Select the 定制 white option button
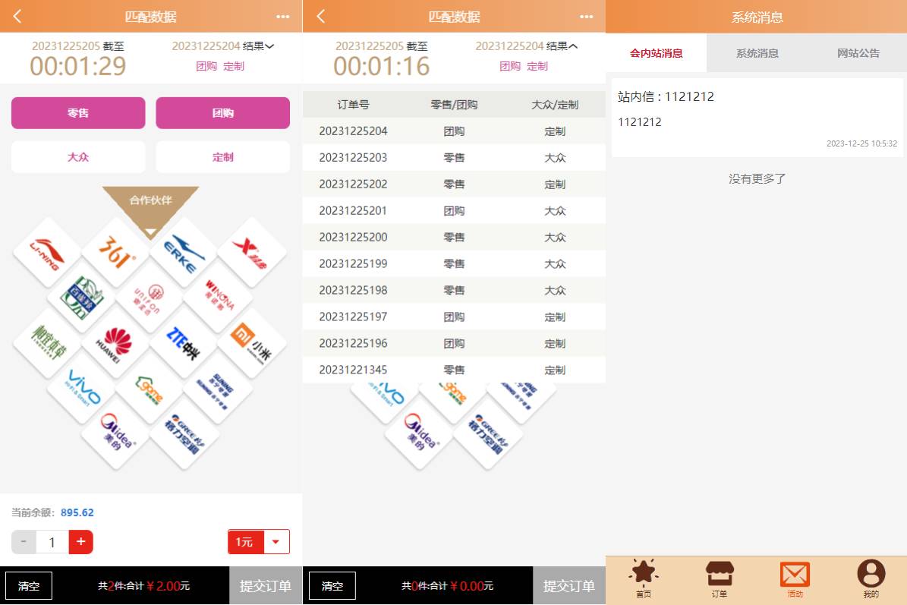 [x=222, y=157]
